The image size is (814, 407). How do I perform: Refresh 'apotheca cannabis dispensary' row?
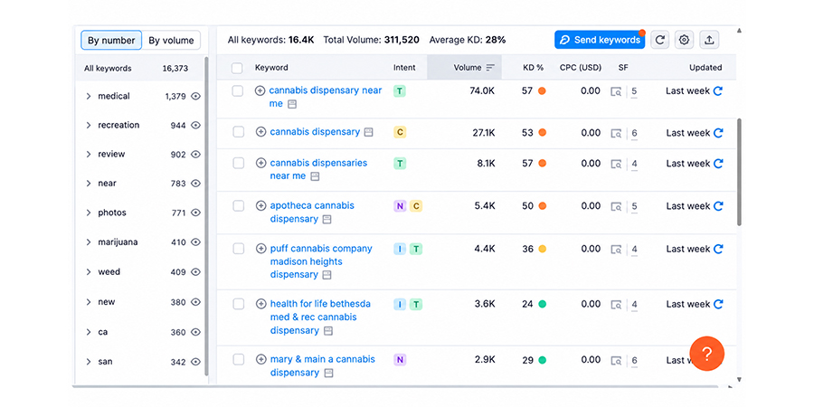(x=718, y=206)
